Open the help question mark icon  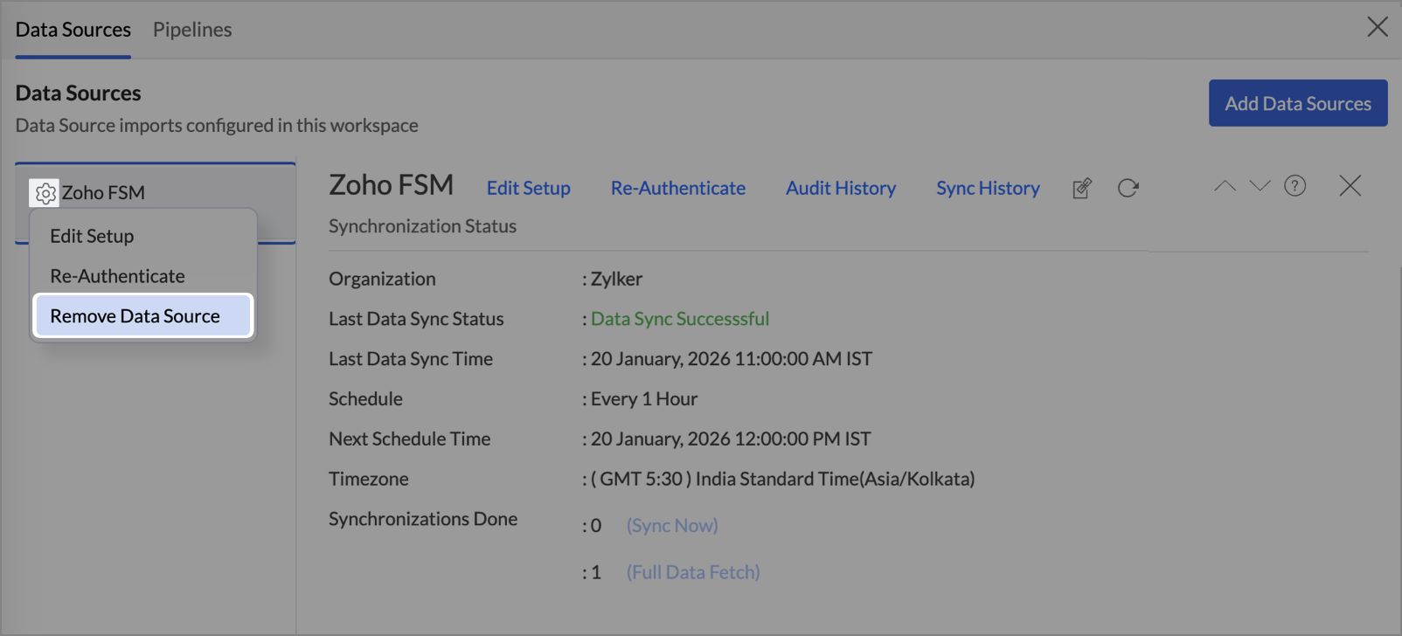pyautogui.click(x=1294, y=186)
